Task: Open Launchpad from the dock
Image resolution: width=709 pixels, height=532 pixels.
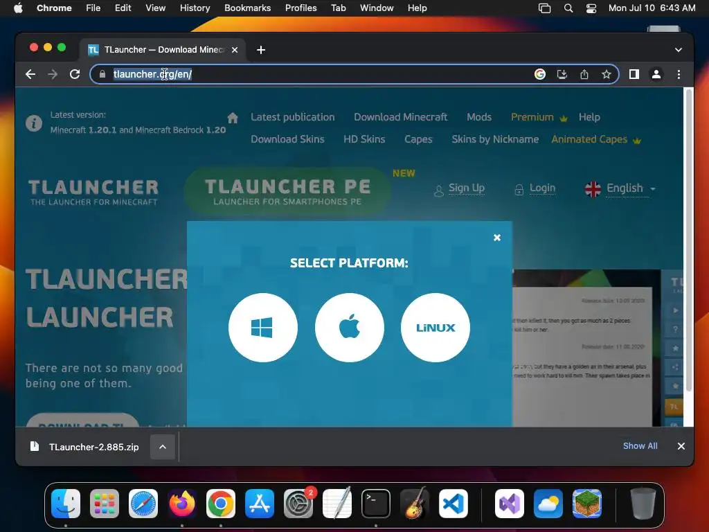Action: point(105,504)
